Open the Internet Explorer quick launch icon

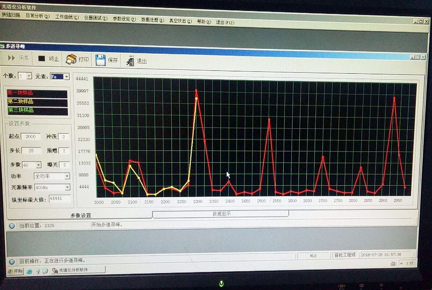pos(29,271)
